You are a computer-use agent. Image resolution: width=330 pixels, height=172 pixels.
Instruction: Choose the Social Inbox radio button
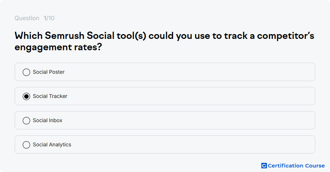(26, 121)
